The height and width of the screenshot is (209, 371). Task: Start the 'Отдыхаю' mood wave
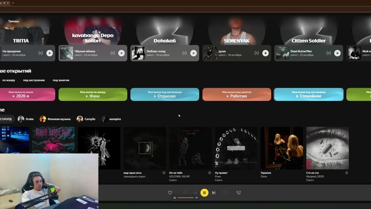click(x=165, y=94)
